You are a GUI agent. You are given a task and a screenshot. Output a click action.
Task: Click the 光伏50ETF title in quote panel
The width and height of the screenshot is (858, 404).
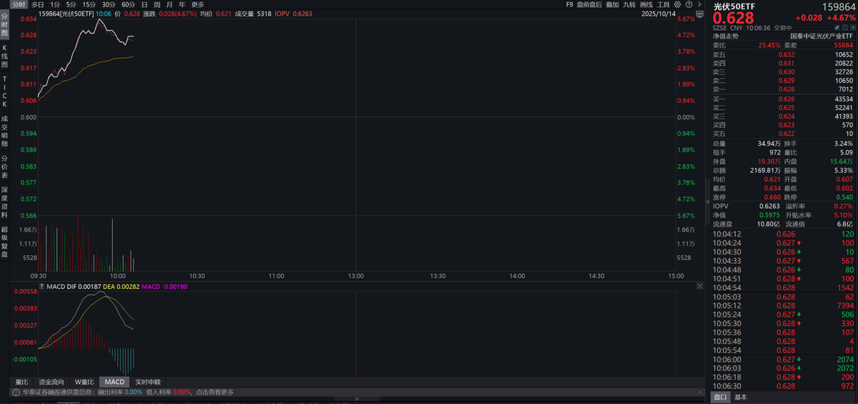[734, 6]
